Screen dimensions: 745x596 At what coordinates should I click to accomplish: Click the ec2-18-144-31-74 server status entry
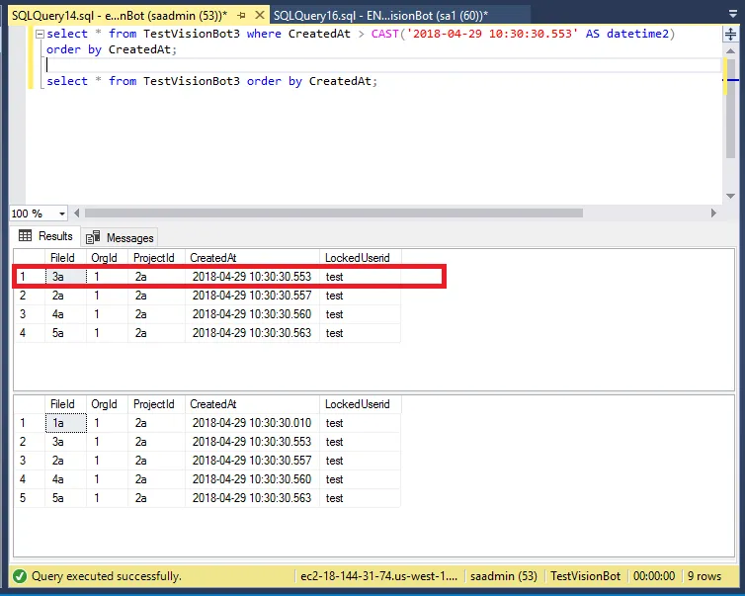pos(378,576)
